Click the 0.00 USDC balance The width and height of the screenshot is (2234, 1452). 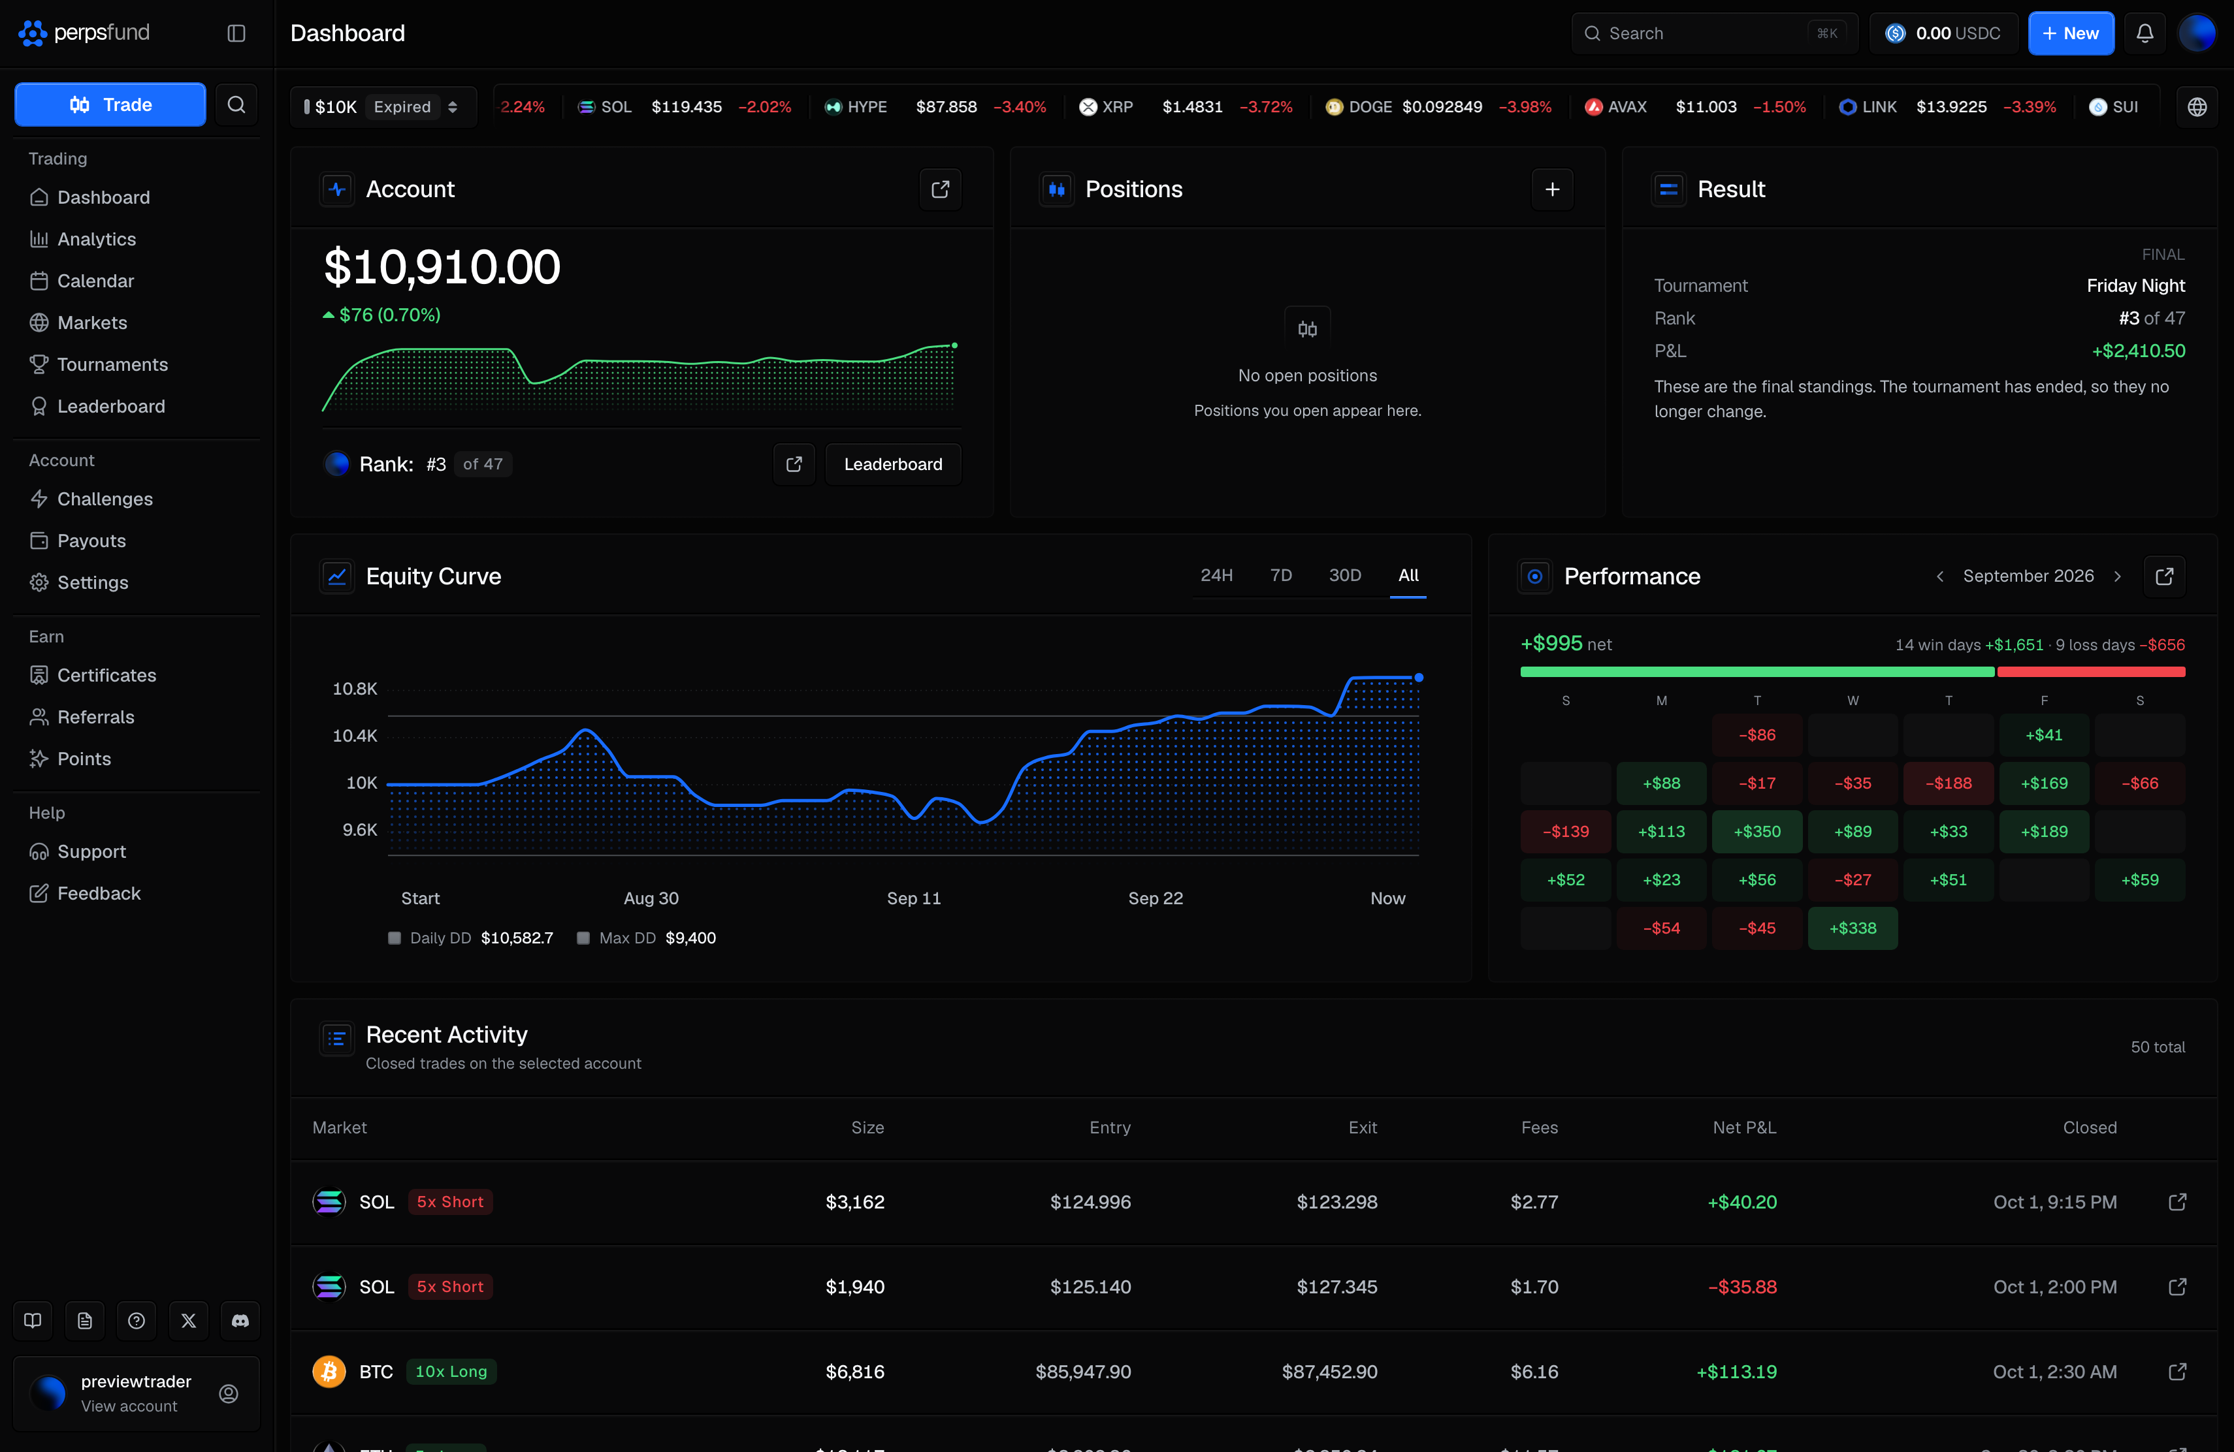click(1943, 34)
